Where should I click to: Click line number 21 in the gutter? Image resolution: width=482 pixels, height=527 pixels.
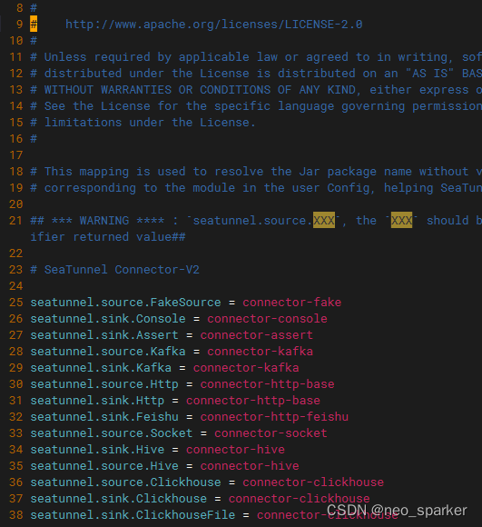15,221
